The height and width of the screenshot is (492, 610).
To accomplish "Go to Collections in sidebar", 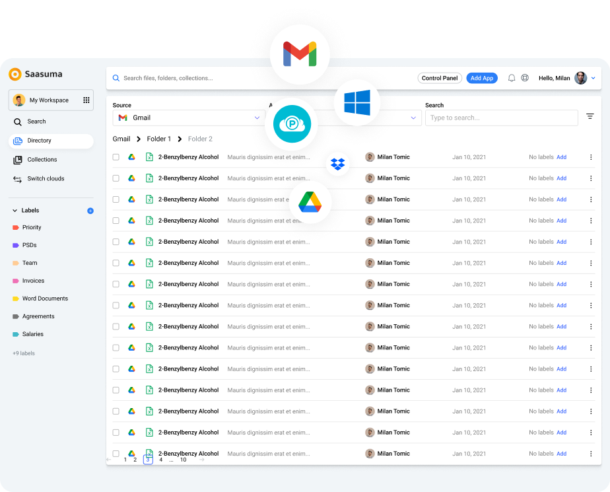I will click(42, 160).
